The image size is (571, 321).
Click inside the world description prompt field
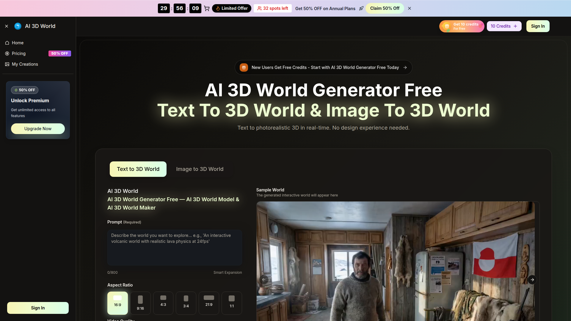(175, 247)
